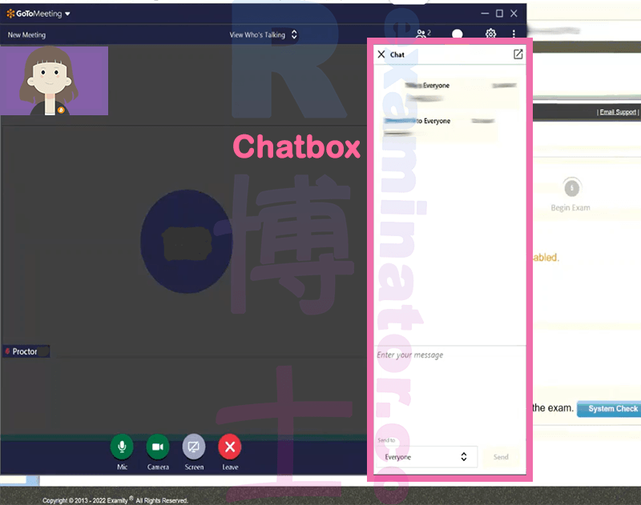This screenshot has height=505, width=641.
Task: Click the Begin Exam icon
Action: pyautogui.click(x=571, y=188)
